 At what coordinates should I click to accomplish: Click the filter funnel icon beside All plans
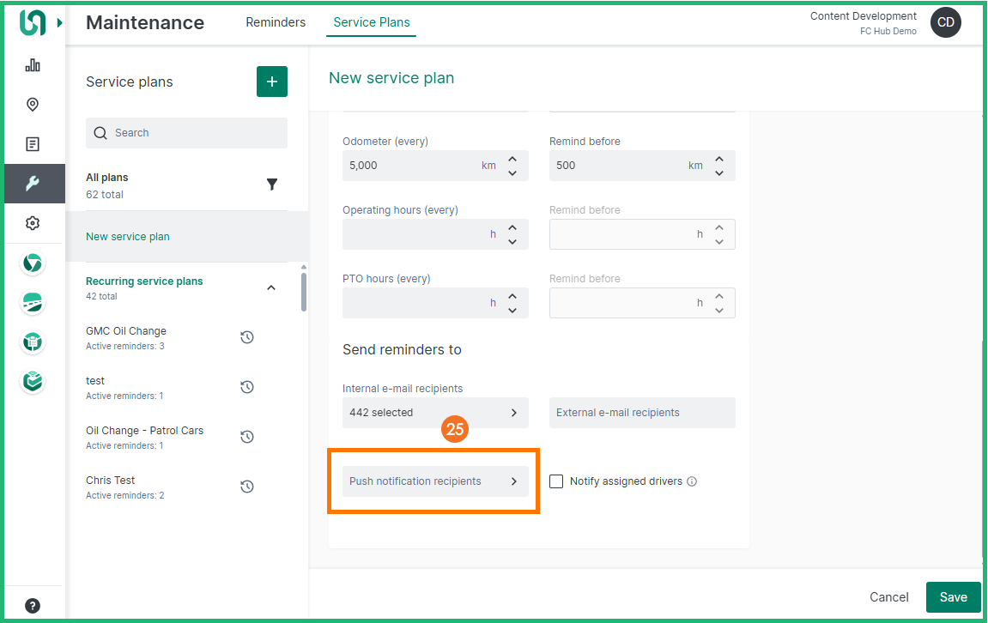(x=272, y=184)
